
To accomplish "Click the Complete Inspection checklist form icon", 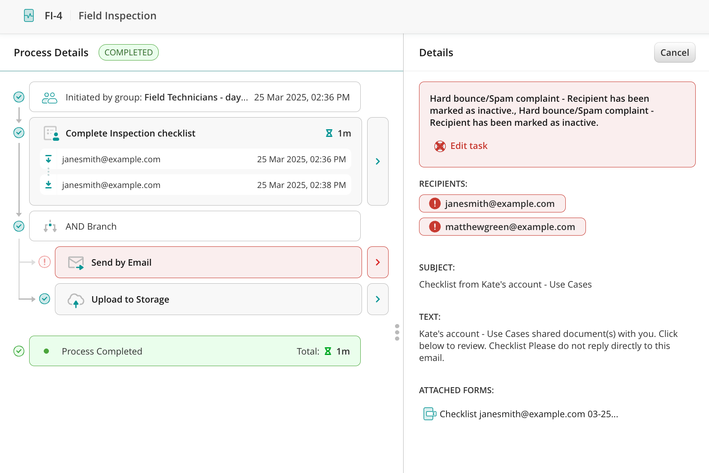I will [x=51, y=133].
